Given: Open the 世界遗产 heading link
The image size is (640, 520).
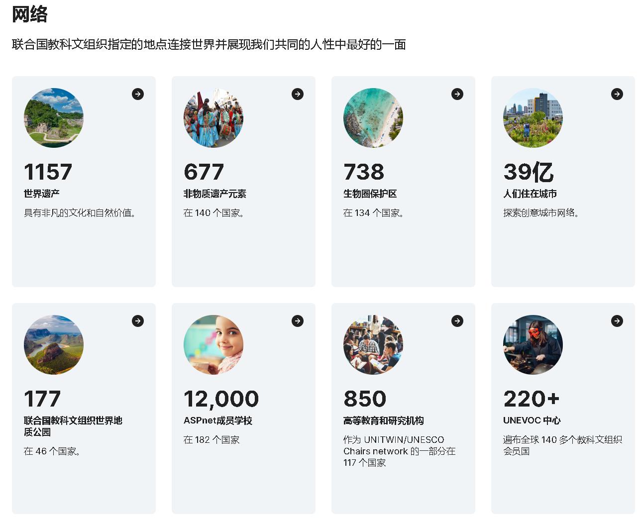Looking at the screenshot, I should pyautogui.click(x=42, y=194).
